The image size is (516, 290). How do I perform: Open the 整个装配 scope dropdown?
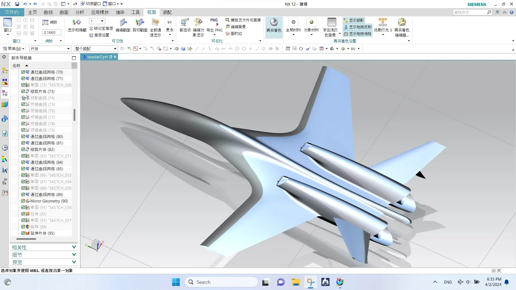tap(115, 49)
